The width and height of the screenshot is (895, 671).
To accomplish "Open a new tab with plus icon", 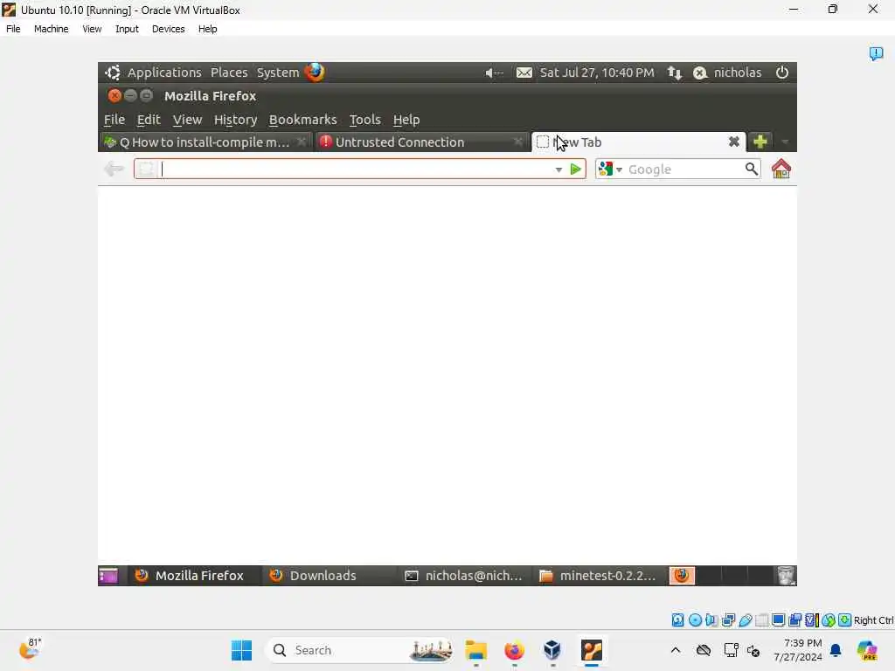I will point(760,142).
